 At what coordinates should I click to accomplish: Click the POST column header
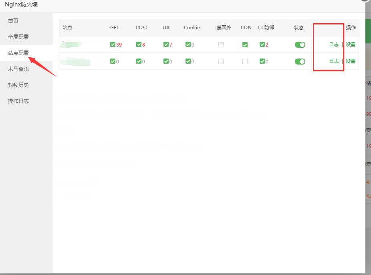click(142, 27)
